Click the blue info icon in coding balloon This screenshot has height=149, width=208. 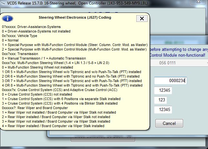(x=7, y=19)
